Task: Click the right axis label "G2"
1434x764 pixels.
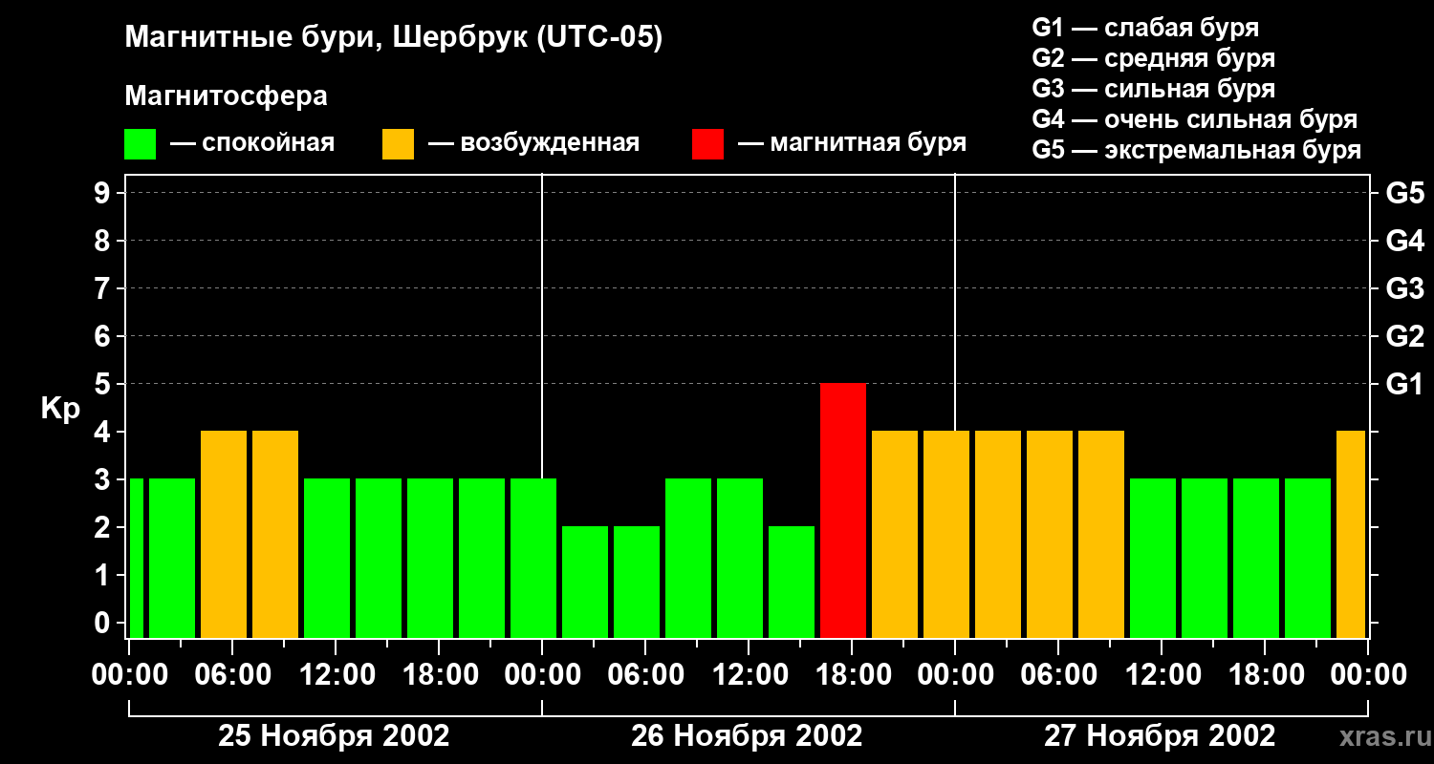Action: point(1404,336)
